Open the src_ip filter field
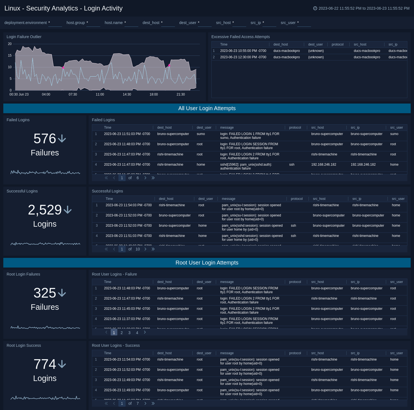This screenshot has height=410, width=414. tap(269, 23)
